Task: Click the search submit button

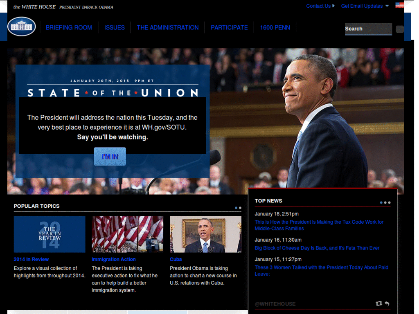Action: (399, 29)
